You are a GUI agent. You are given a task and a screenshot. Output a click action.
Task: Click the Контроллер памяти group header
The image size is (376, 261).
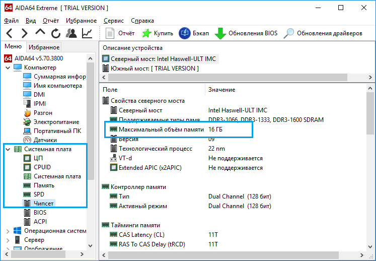click(134, 187)
